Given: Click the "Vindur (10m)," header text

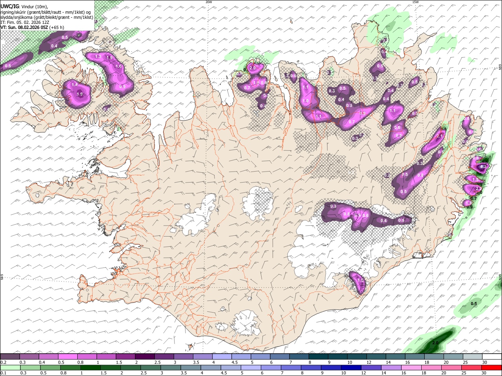Looking at the screenshot, I should (35, 7).
